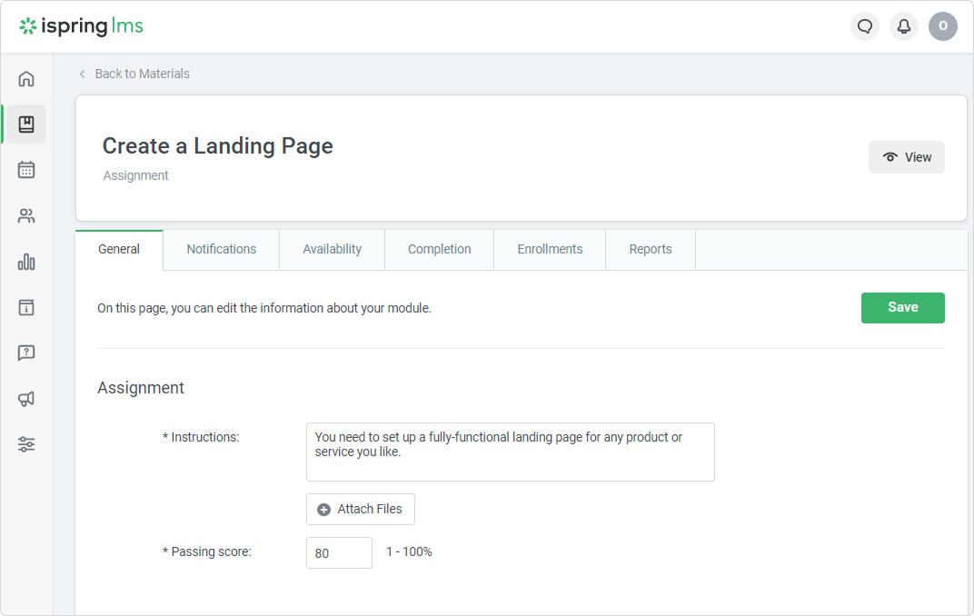Click the Learning materials book icon
This screenshot has height=616, width=974.
pyautogui.click(x=26, y=124)
